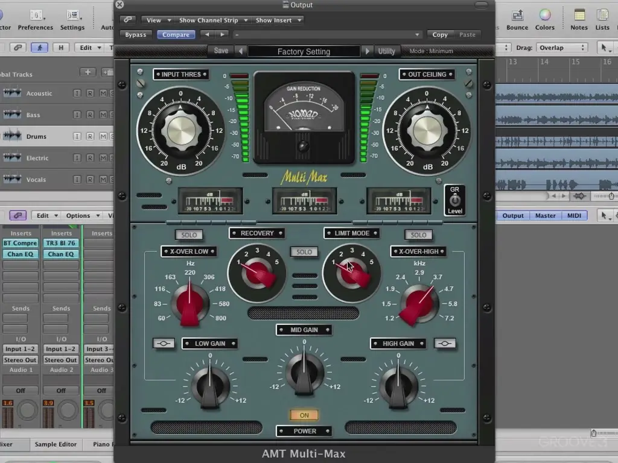
Task: Select the pointer tool in arrange toolbar
Action: point(604,48)
